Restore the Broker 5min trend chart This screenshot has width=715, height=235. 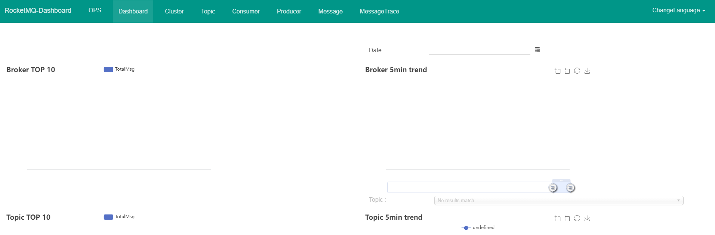tap(577, 71)
